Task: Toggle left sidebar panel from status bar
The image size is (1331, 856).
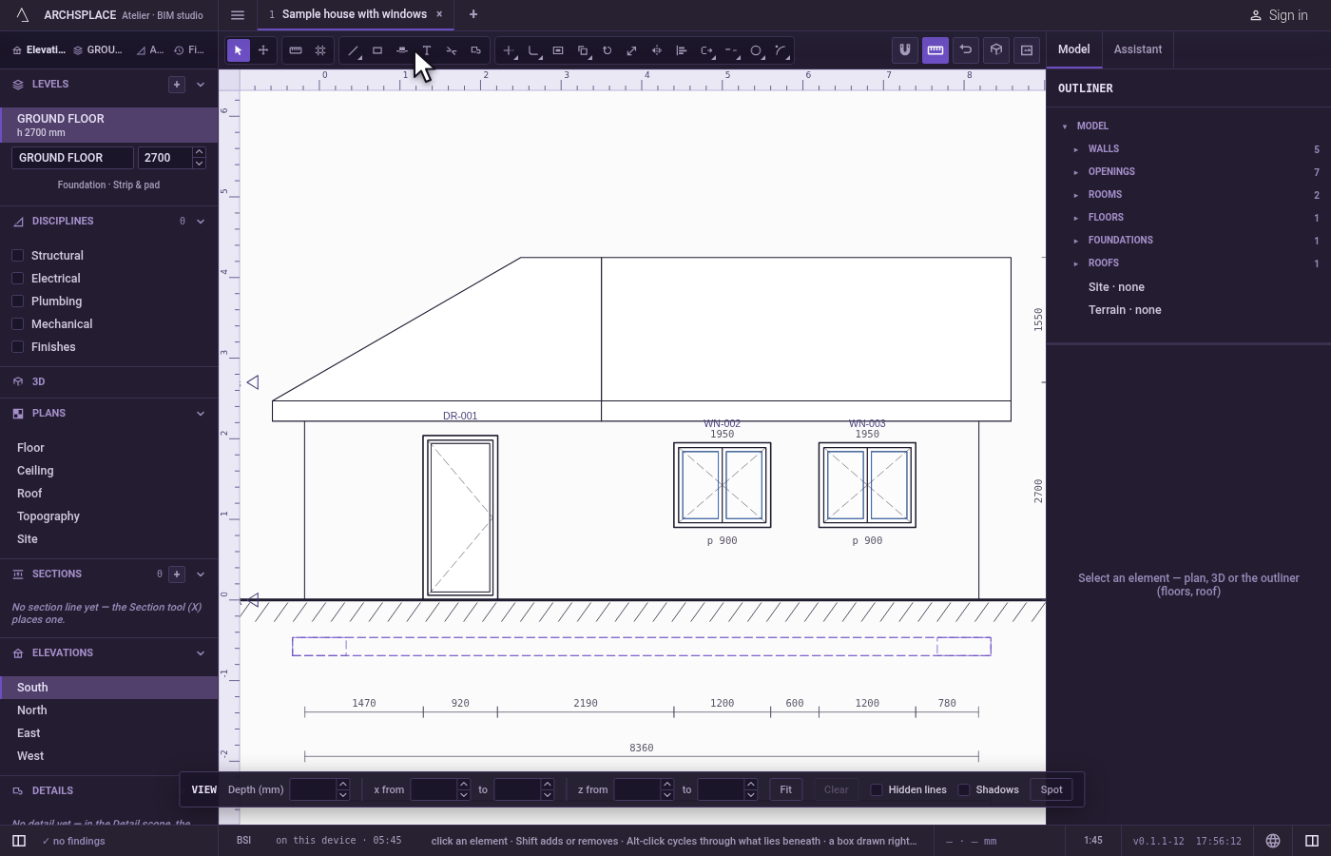Action: tap(19, 841)
